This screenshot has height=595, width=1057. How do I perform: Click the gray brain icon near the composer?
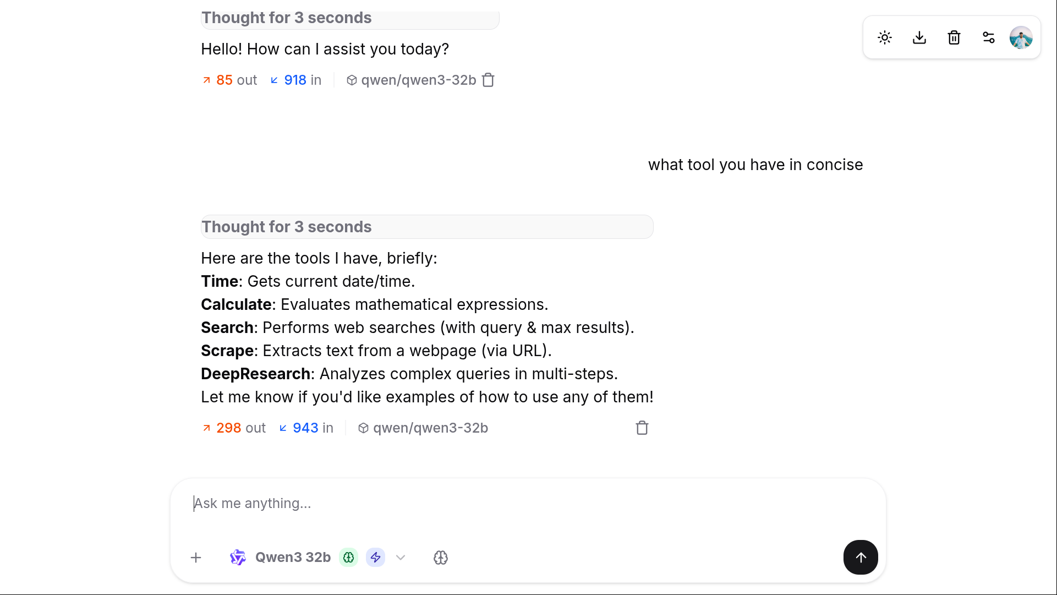(440, 558)
